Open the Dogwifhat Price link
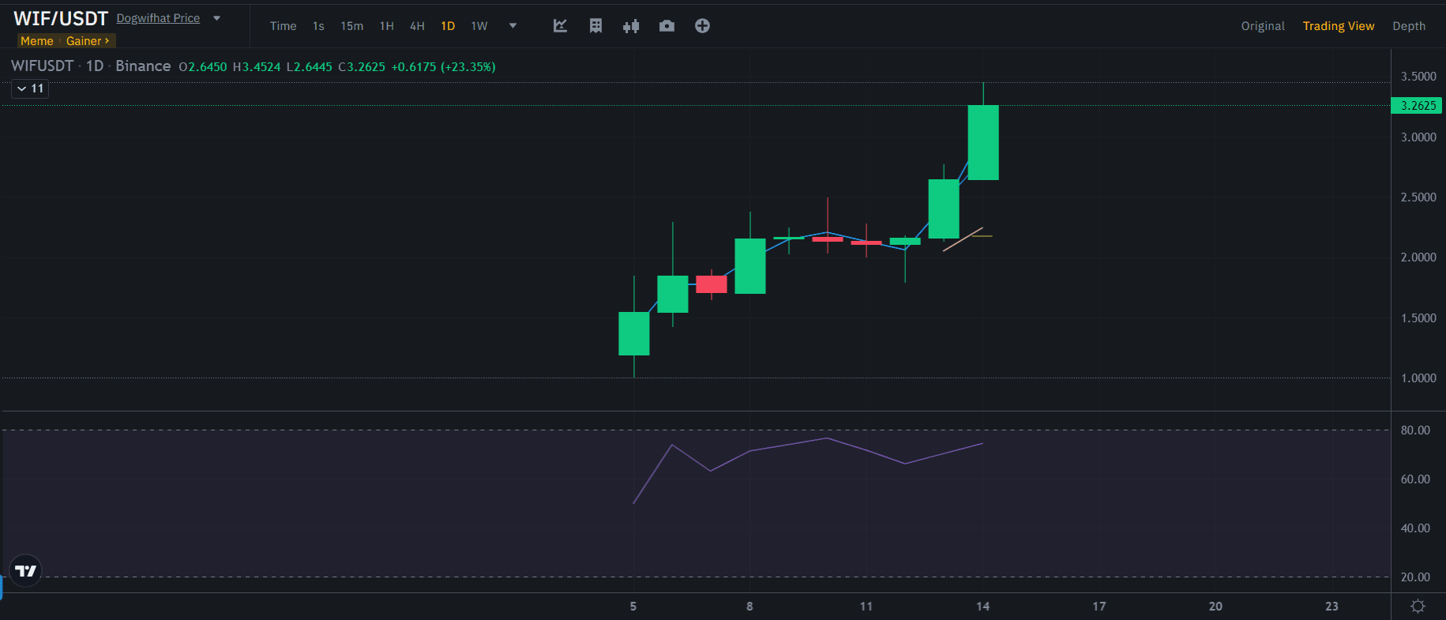 pyautogui.click(x=158, y=18)
